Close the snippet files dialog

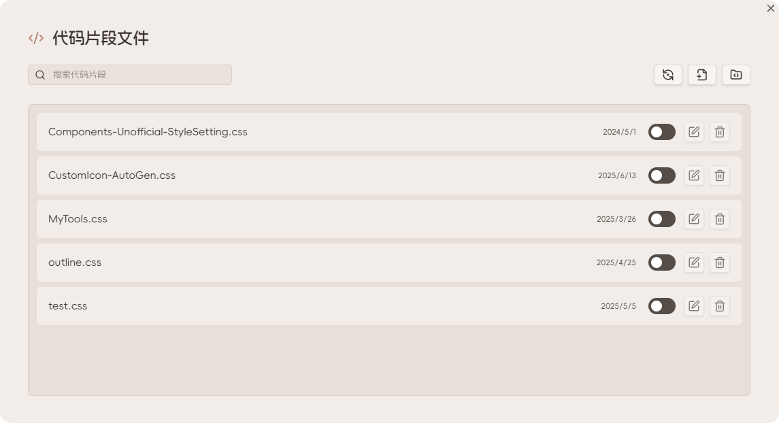point(770,8)
